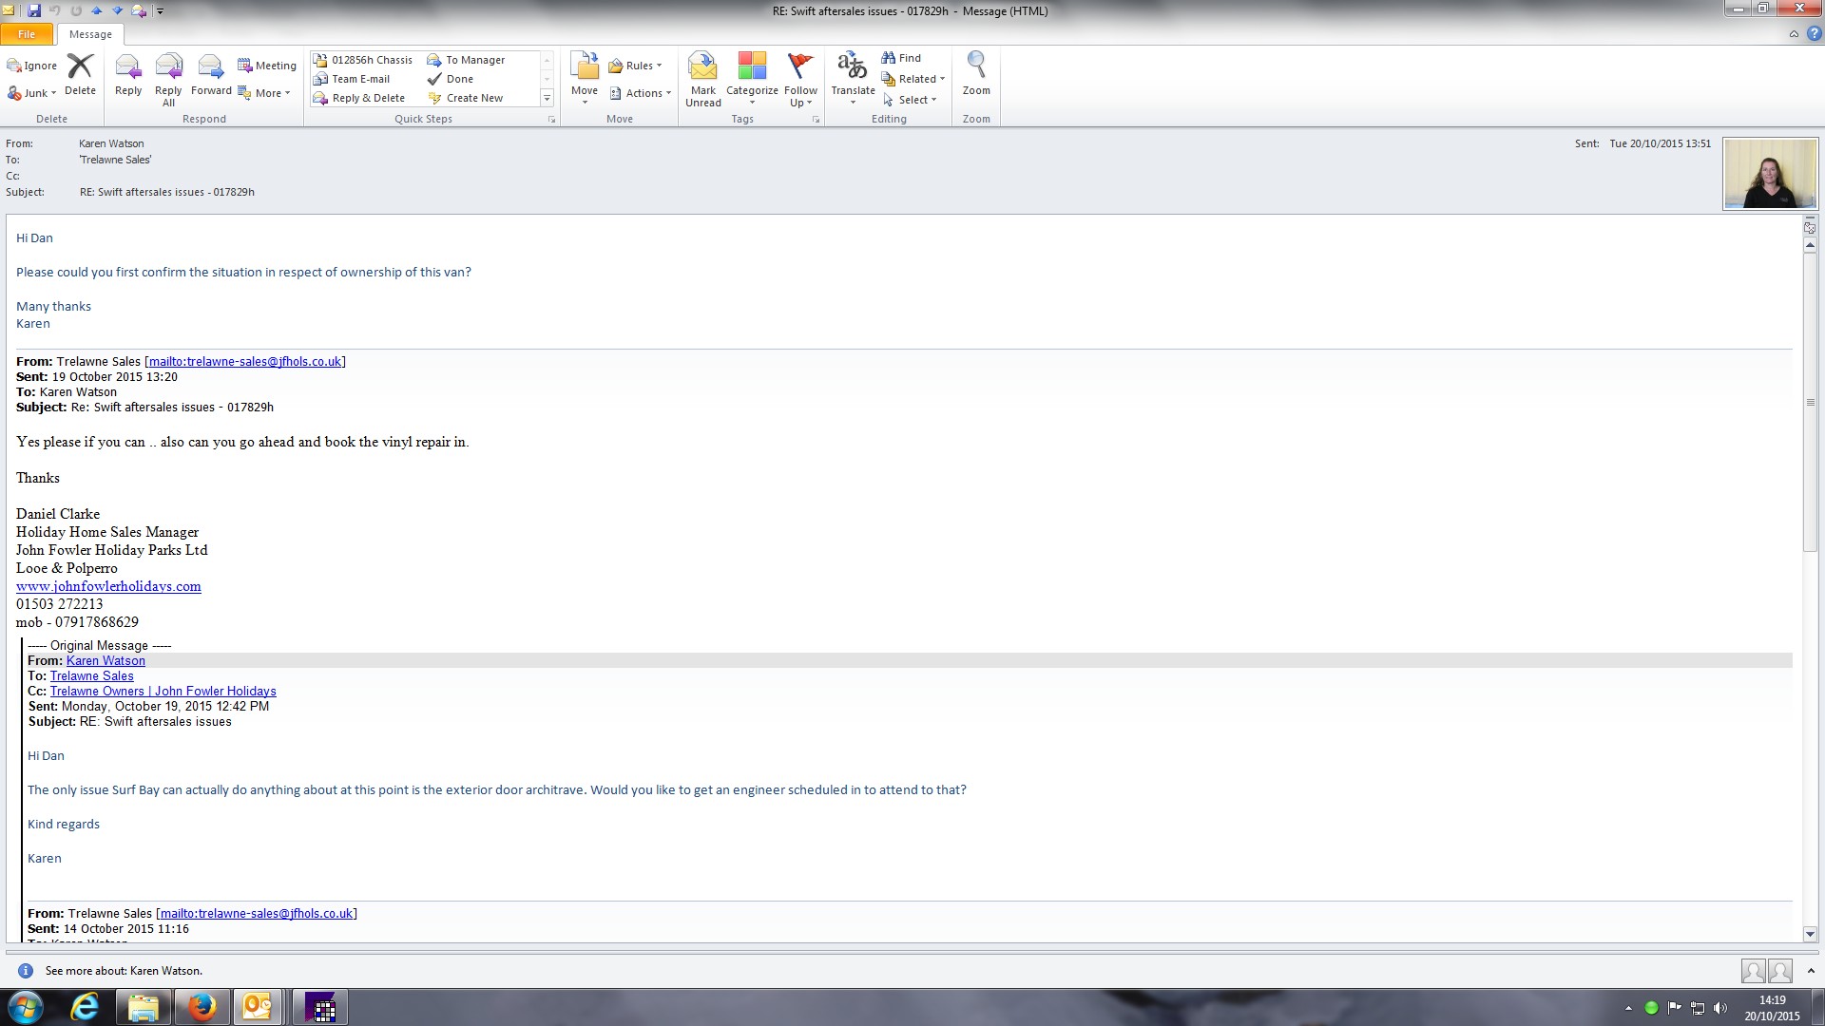
Task: Open the www.johnfowlerholidays.com link
Action: 108,586
